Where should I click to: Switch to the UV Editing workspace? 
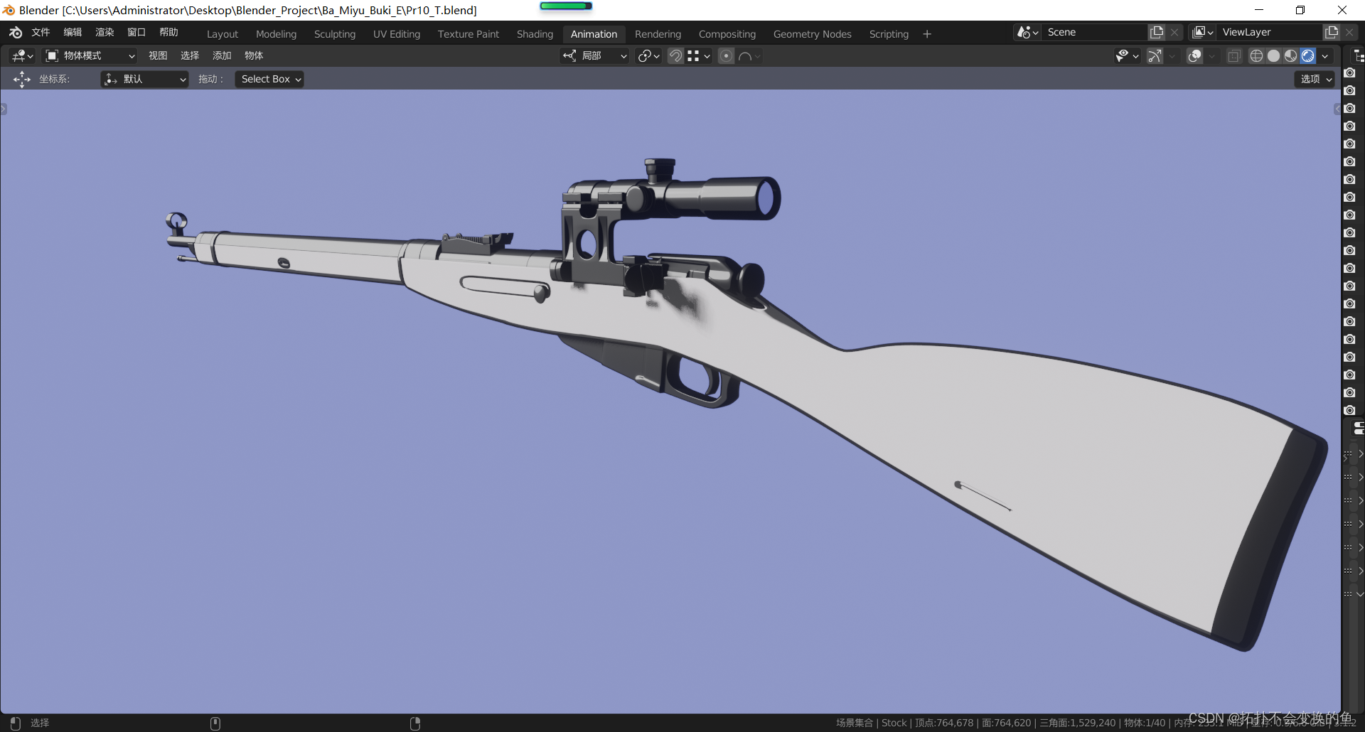pyautogui.click(x=397, y=34)
